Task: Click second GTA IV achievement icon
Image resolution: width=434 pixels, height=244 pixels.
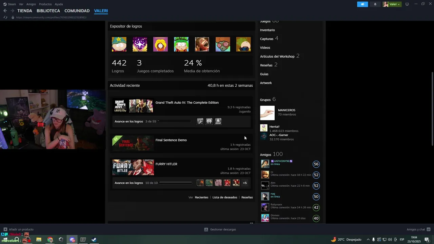Action: pyautogui.click(x=209, y=121)
